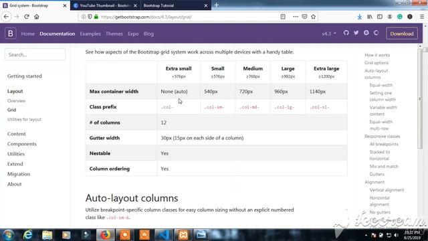The height and width of the screenshot is (241, 428).
Task: Open the Reader view icon in address bar
Action: pyautogui.click(x=283, y=17)
